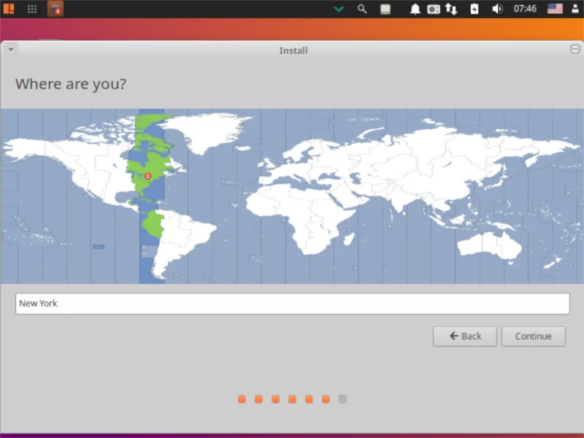Viewport: 584px width, 438px height.
Task: Open the application grid launcher
Action: coord(32,9)
